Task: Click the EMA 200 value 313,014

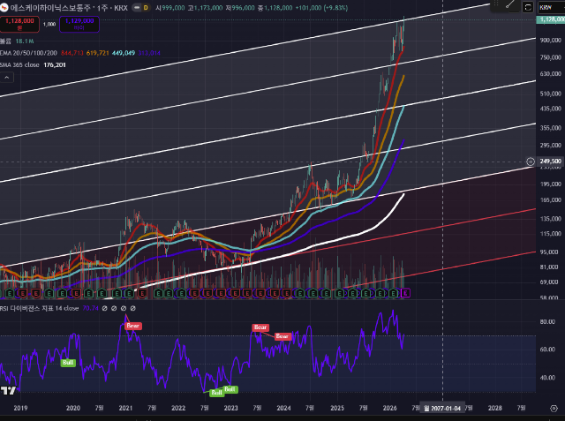Action: (x=149, y=53)
